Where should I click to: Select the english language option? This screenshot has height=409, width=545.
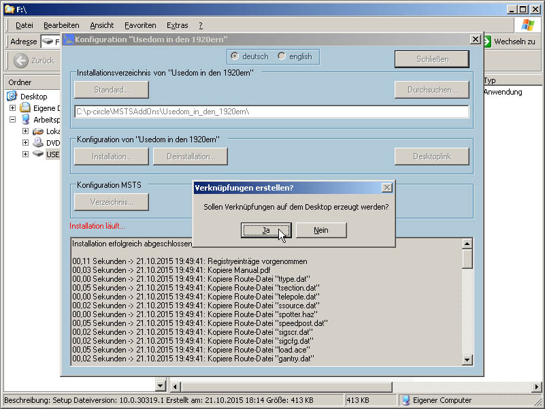[282, 56]
